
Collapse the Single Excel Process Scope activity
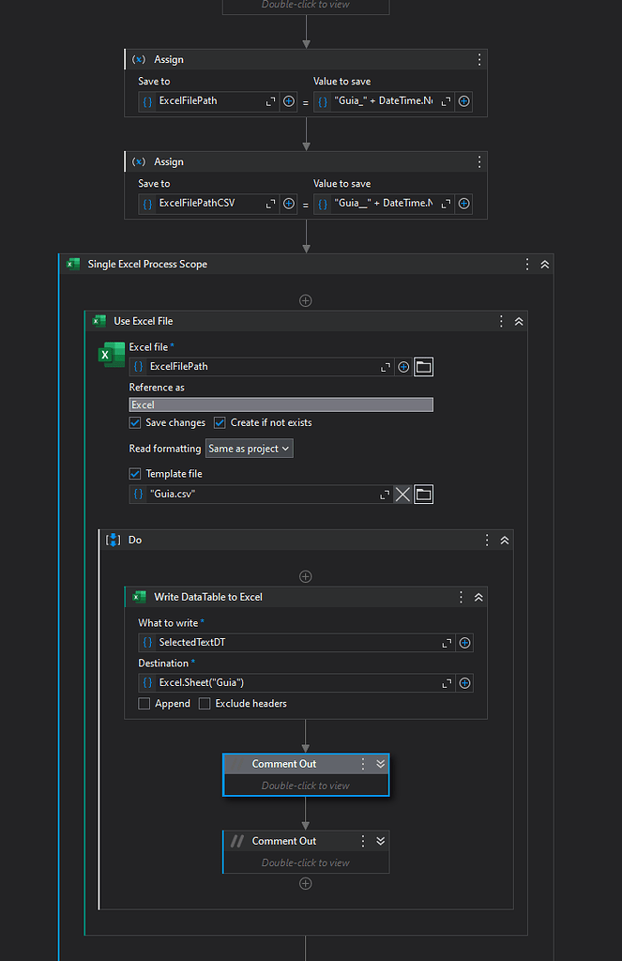(x=545, y=265)
